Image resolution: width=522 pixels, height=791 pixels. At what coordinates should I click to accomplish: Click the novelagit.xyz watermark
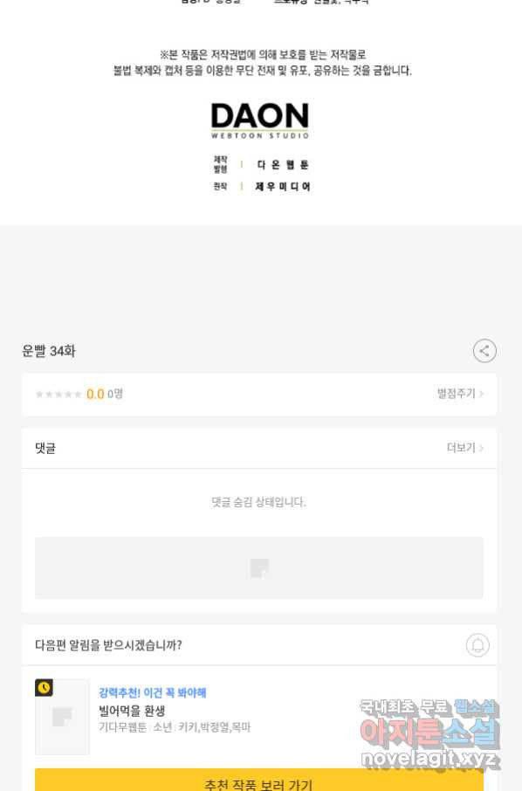tap(429, 758)
